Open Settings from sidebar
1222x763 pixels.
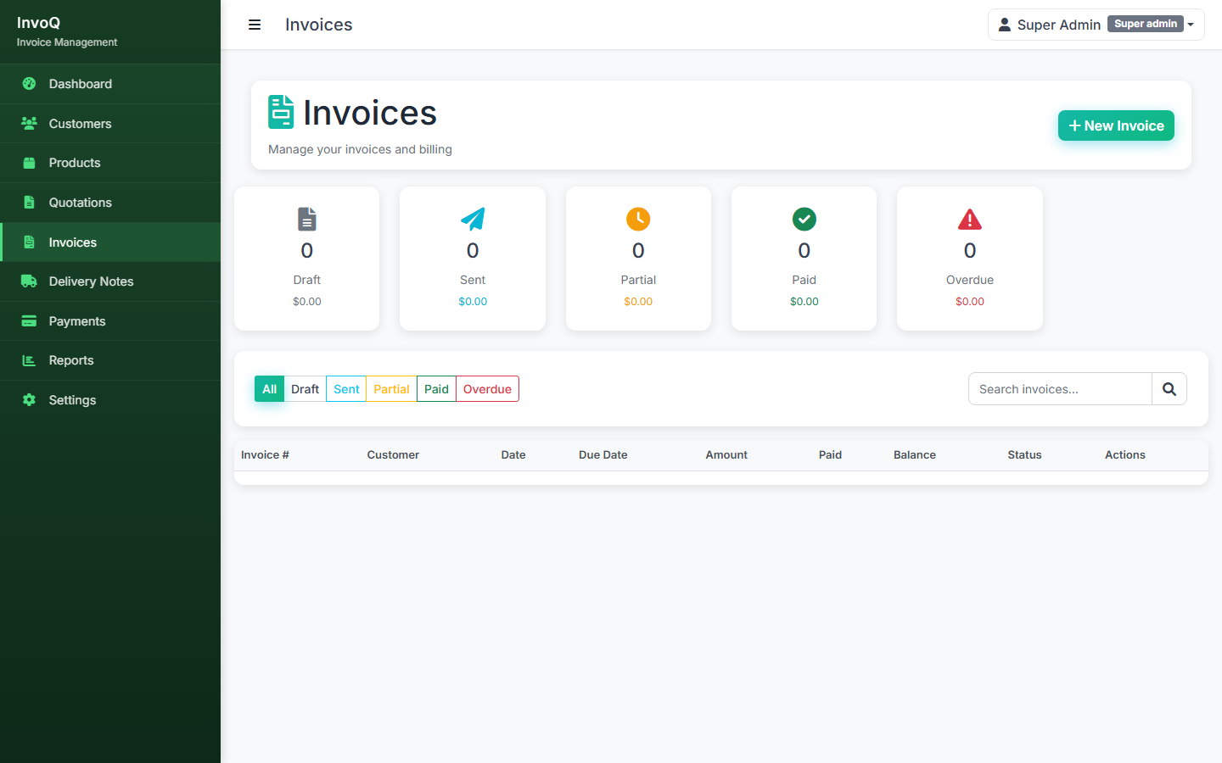click(x=110, y=400)
